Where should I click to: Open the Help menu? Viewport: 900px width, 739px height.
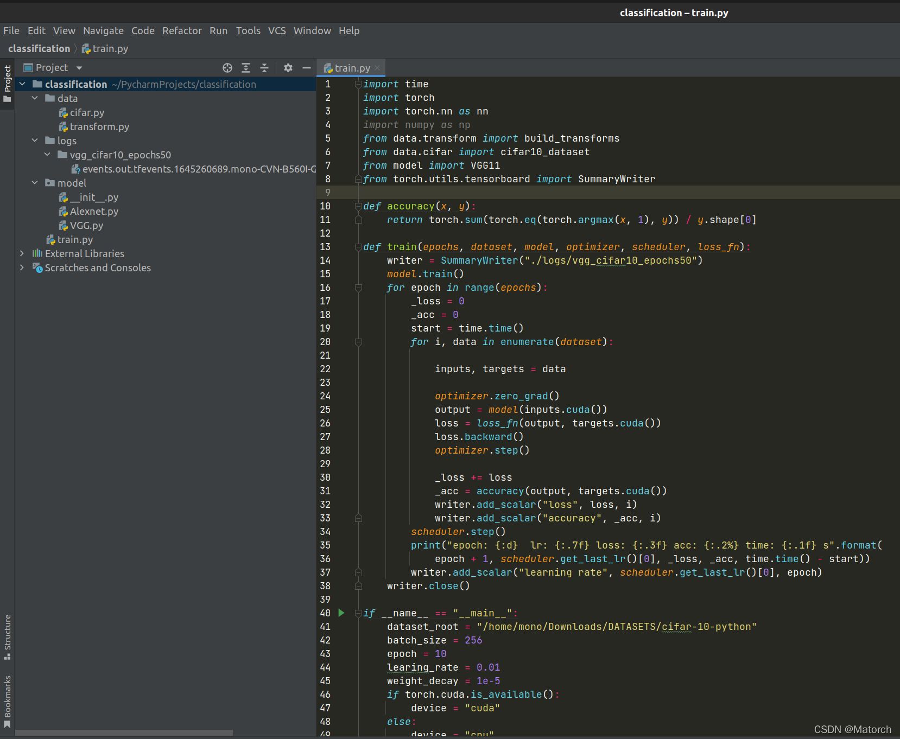pos(349,31)
